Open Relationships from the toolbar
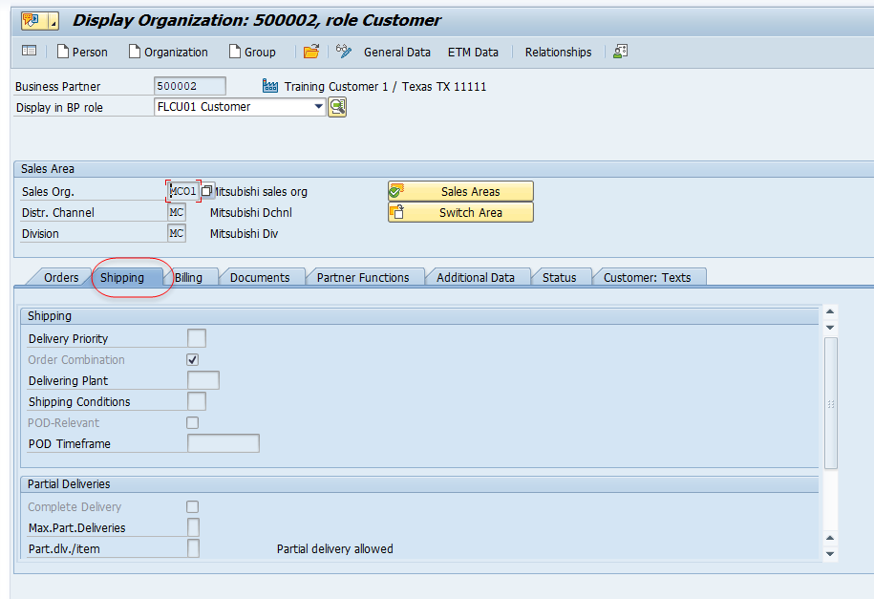The width and height of the screenshot is (874, 599). 557,53
